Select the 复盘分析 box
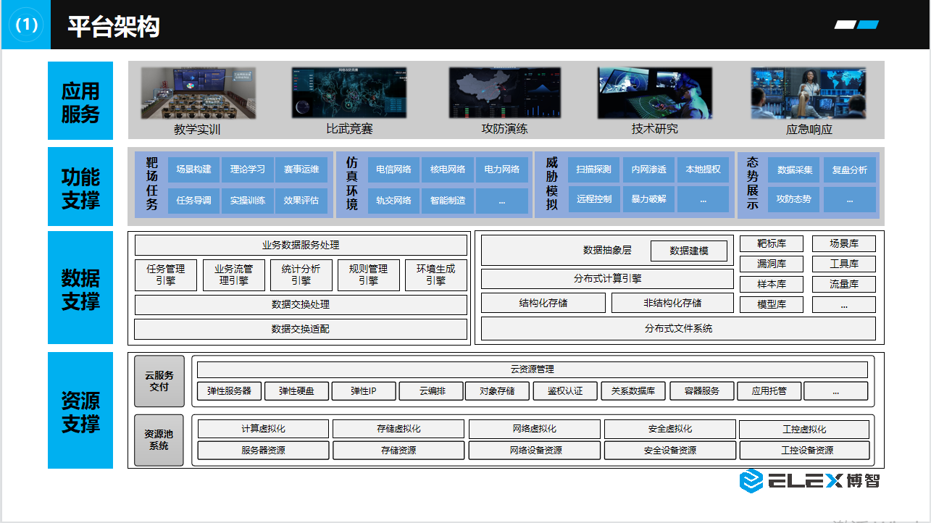The image size is (931, 523). pos(849,170)
